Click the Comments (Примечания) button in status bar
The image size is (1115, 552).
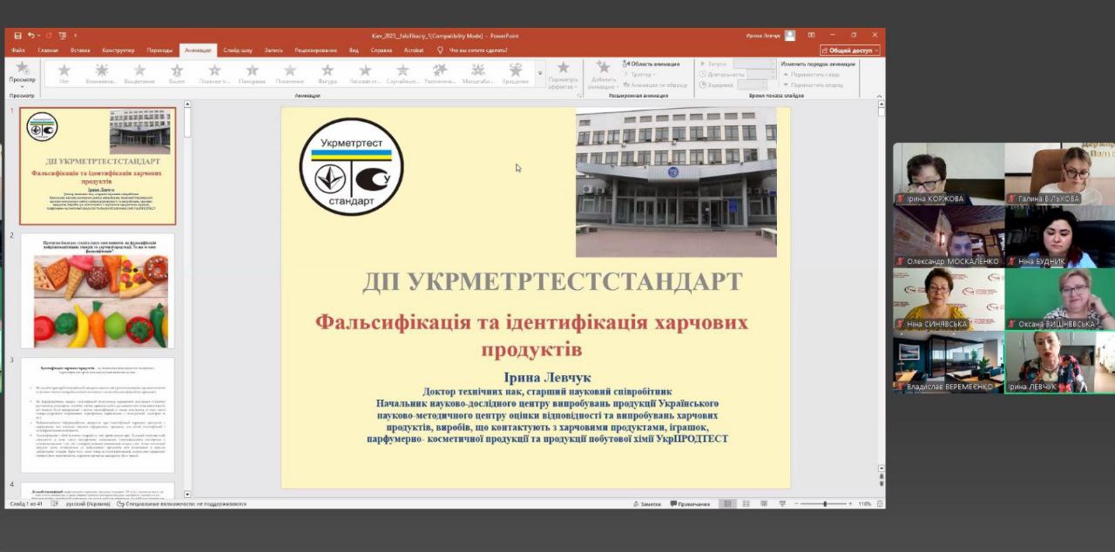[690, 504]
